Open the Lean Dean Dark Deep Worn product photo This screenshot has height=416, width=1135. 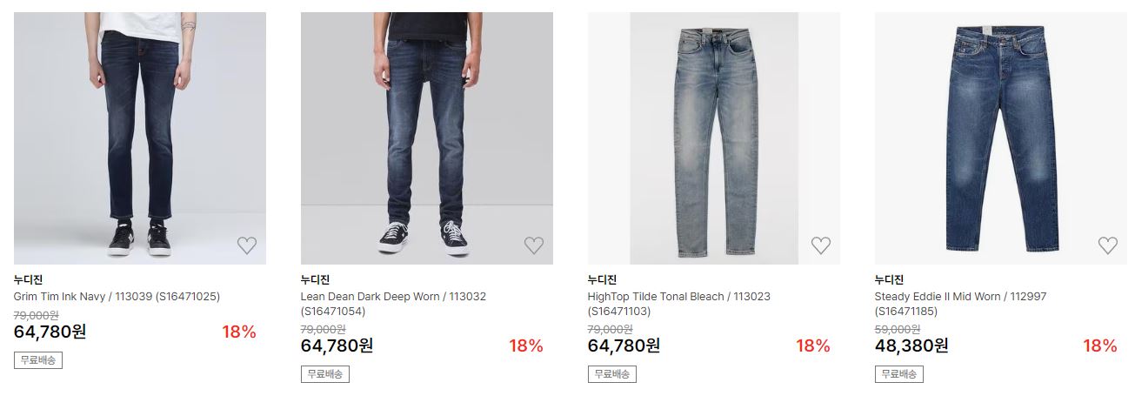[x=427, y=138]
